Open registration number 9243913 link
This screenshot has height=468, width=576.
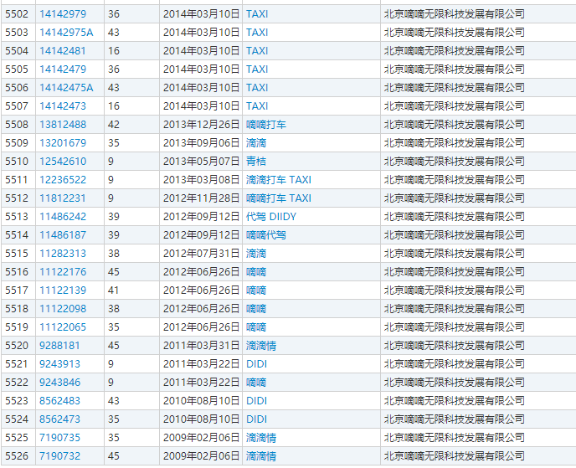pos(60,364)
